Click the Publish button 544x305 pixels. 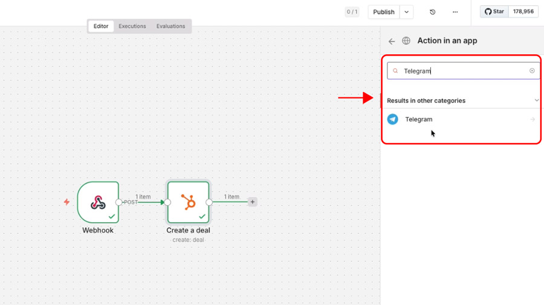point(384,12)
